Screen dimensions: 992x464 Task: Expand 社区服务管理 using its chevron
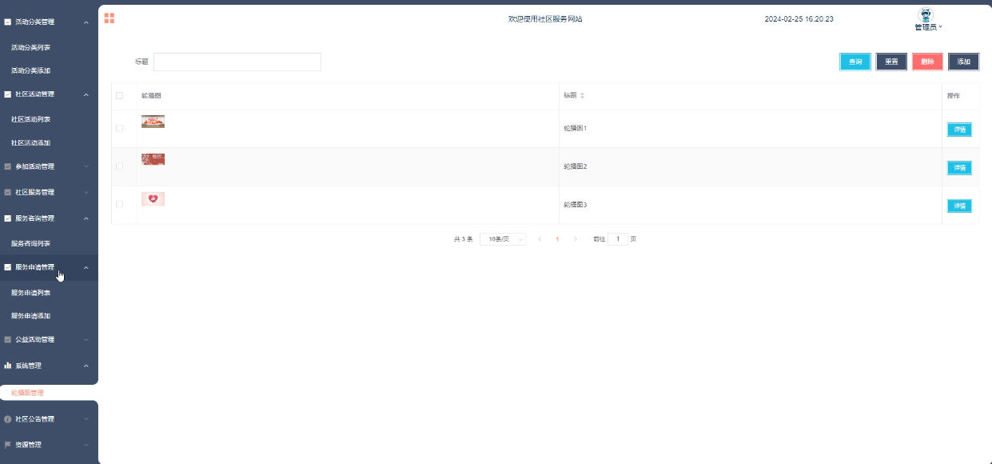(x=86, y=193)
